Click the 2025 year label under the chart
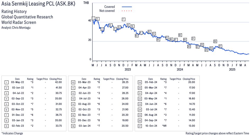 232,69
